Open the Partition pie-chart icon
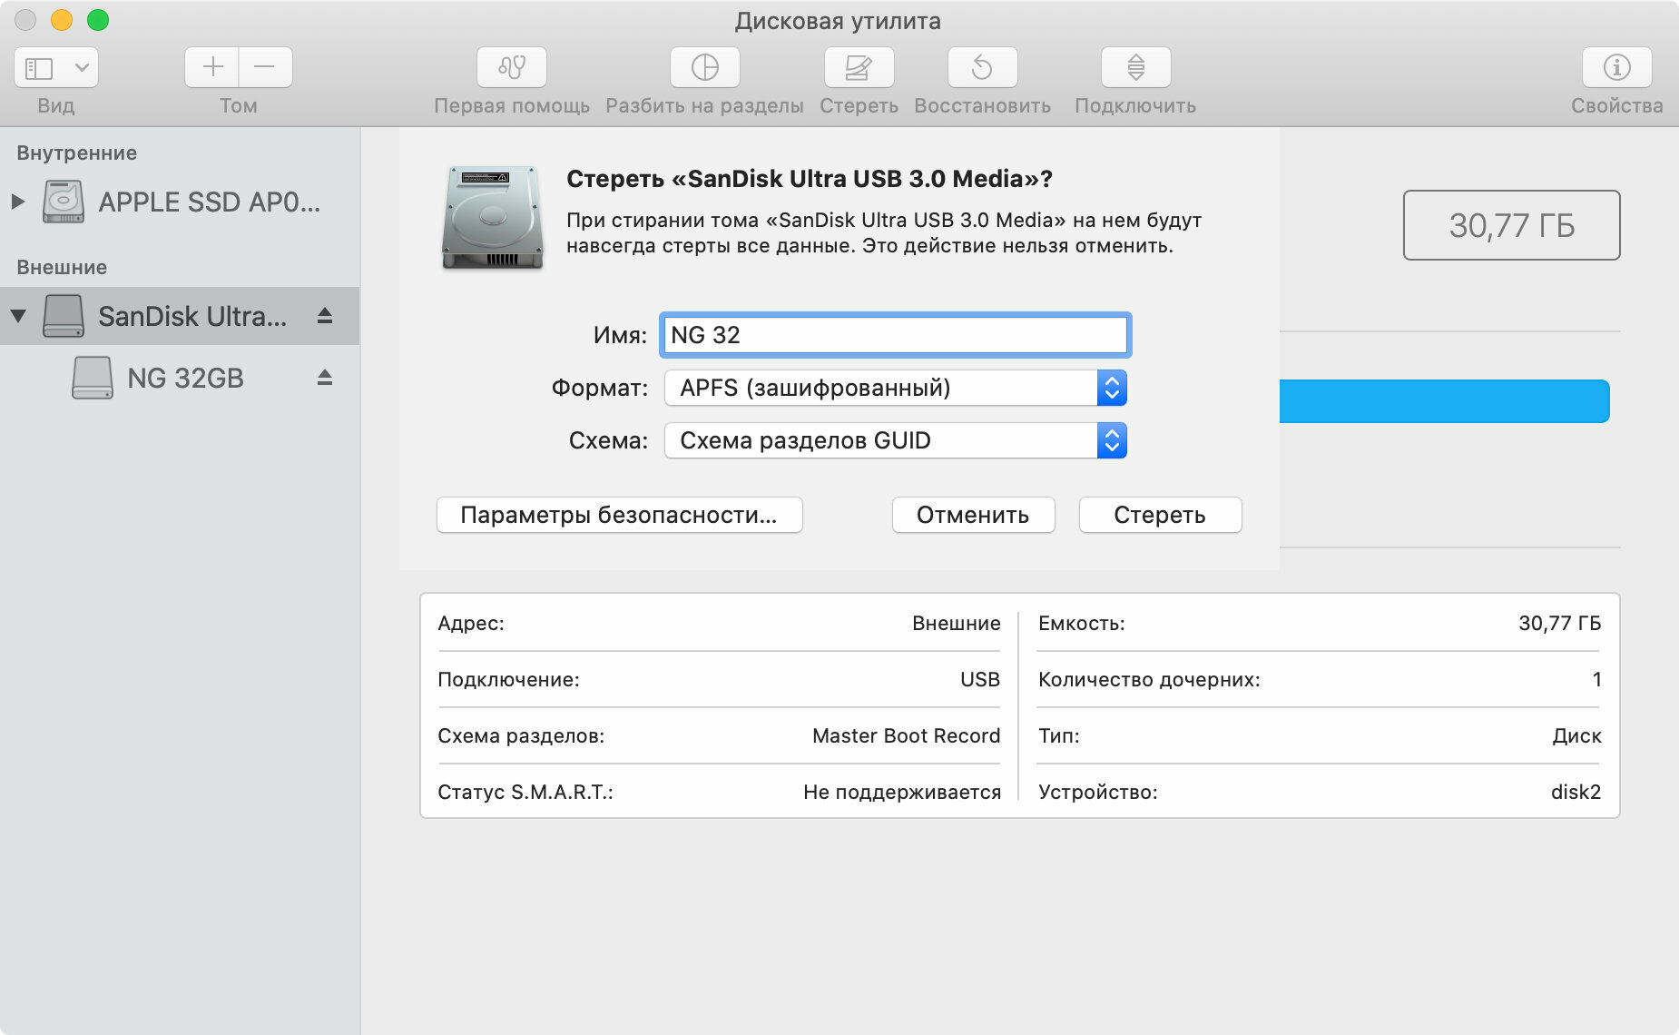 (705, 67)
